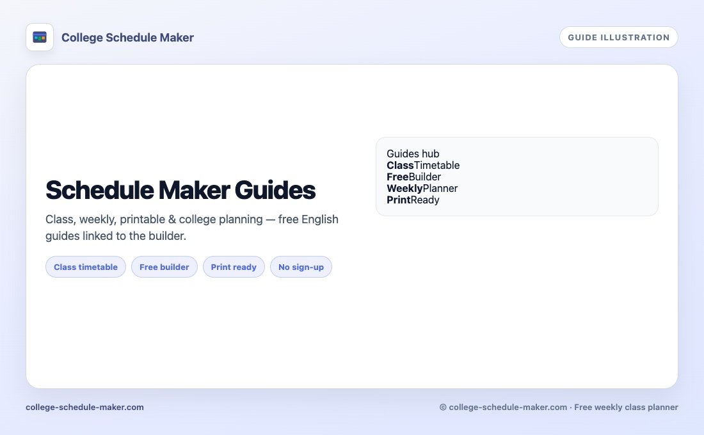Open the college-schedule-maker.com footer link at left
The height and width of the screenshot is (435, 704).
(85, 407)
